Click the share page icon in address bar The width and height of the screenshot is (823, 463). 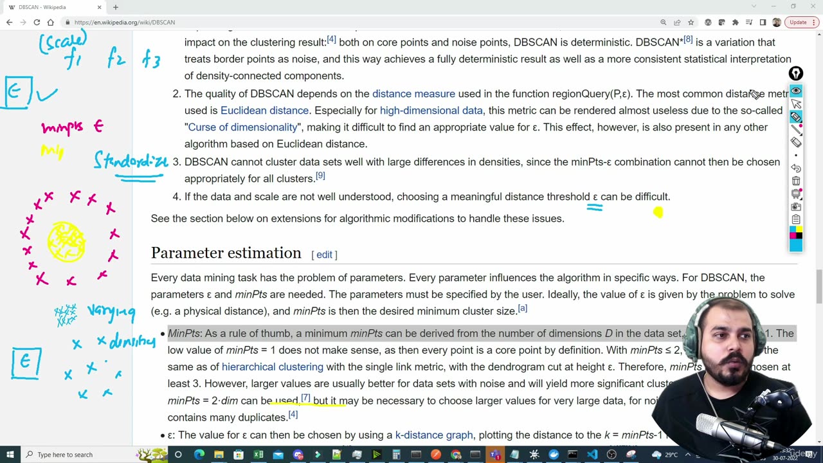(677, 23)
